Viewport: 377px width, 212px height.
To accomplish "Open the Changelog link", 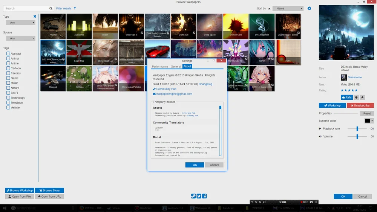I will (205, 84).
